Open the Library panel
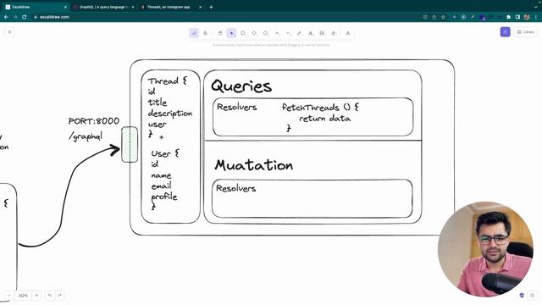 [525, 32]
